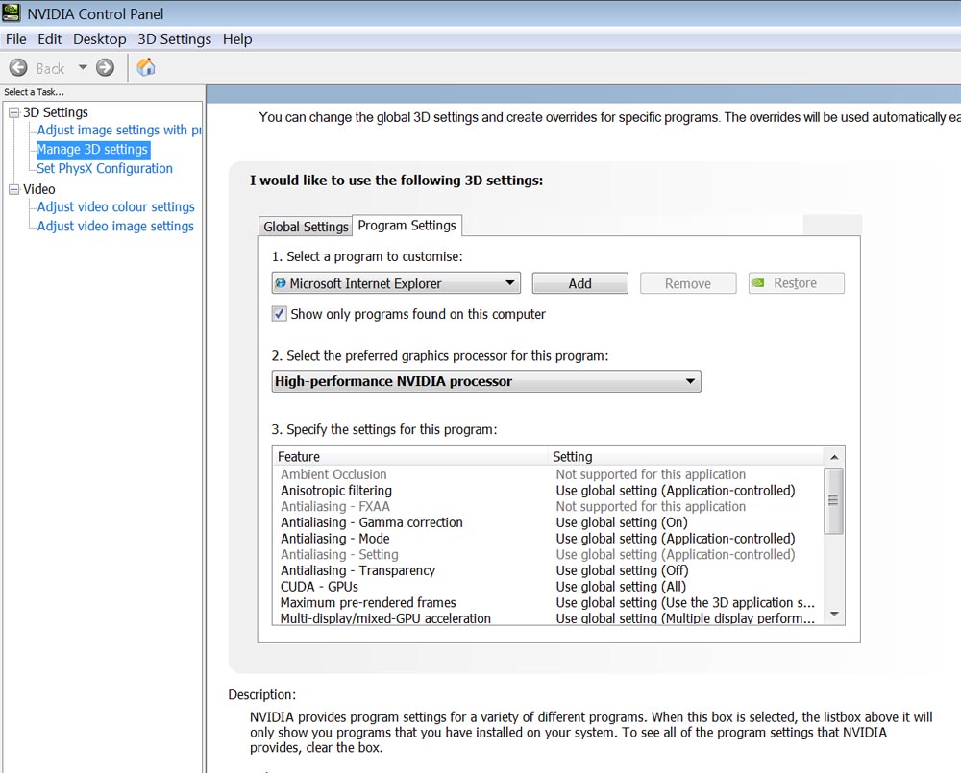Click 'Use global setting (Off)' value

[x=622, y=570]
